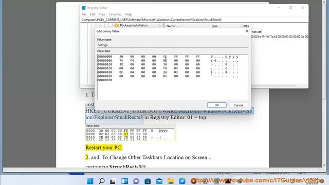Open Microsoft Store taskbar icon

148,181
